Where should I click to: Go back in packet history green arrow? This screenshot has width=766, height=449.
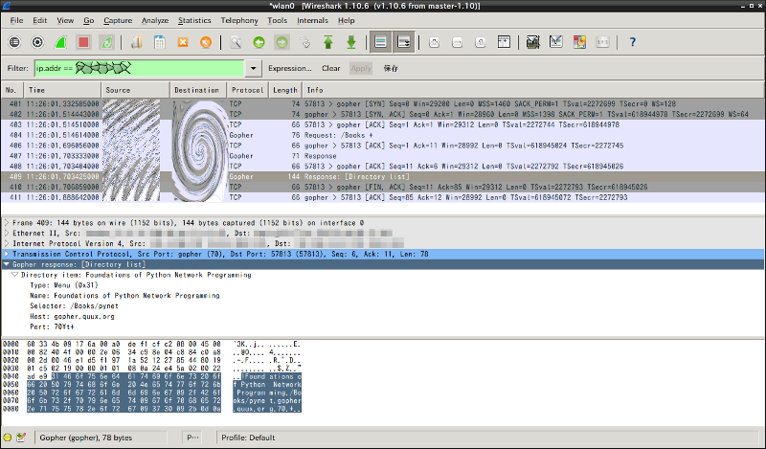point(259,42)
